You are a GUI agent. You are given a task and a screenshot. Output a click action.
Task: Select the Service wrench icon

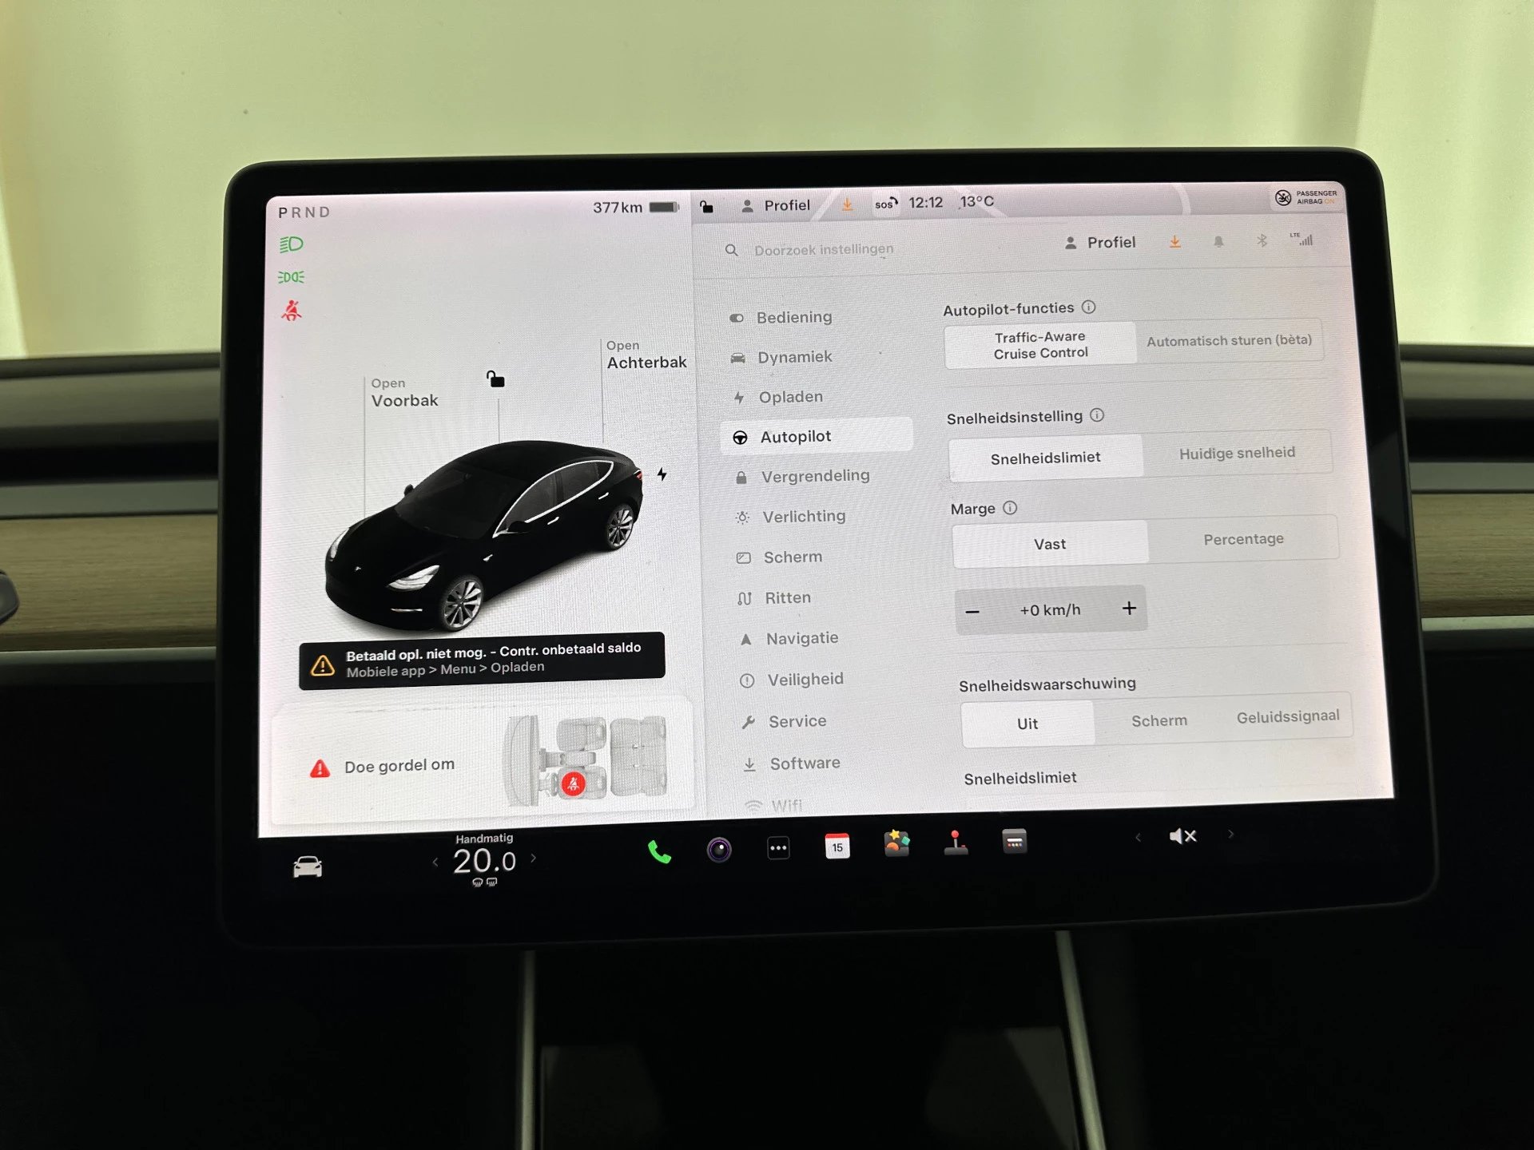click(741, 723)
